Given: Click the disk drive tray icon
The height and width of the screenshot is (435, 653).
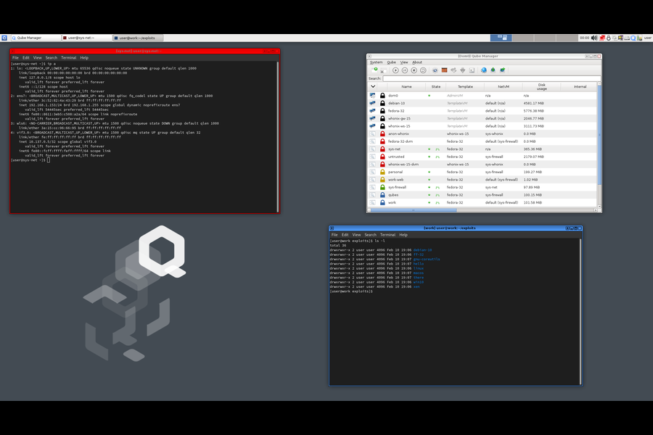Looking at the screenshot, I should [627, 38].
